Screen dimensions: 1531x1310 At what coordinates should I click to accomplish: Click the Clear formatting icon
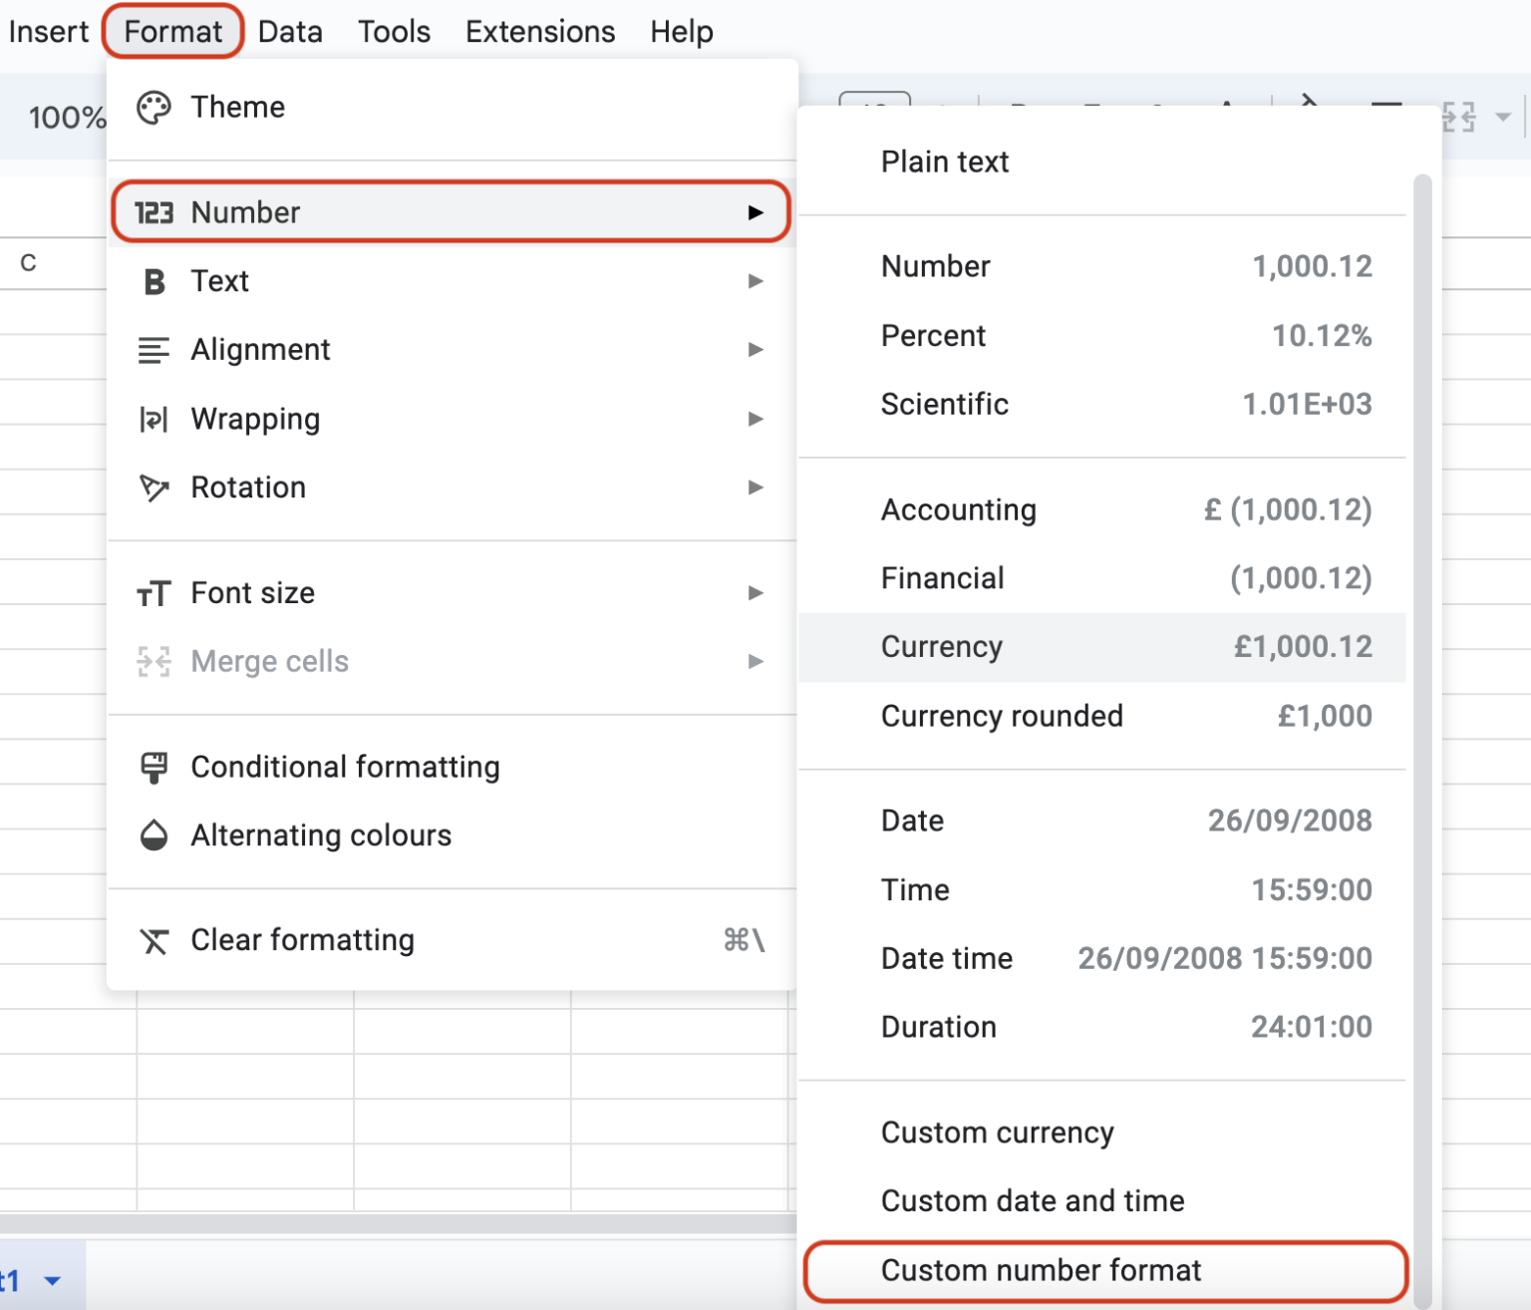click(x=154, y=939)
